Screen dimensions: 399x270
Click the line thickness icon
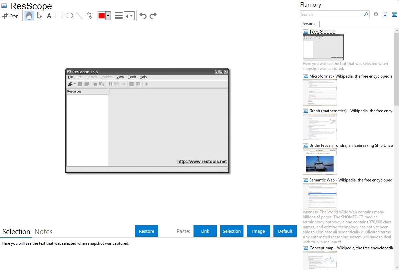tap(119, 16)
